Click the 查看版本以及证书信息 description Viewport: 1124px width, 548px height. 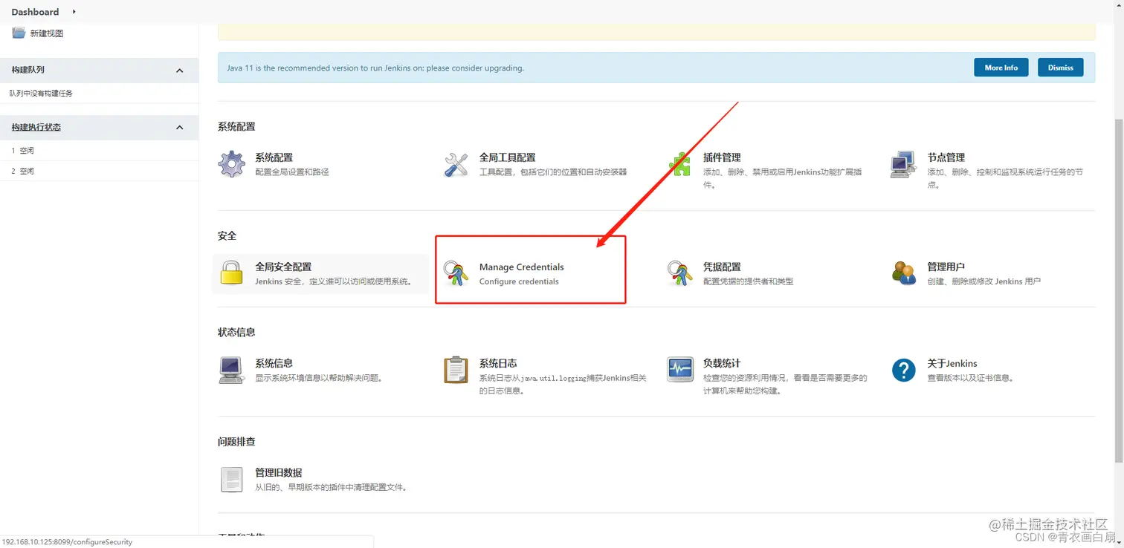(x=970, y=378)
